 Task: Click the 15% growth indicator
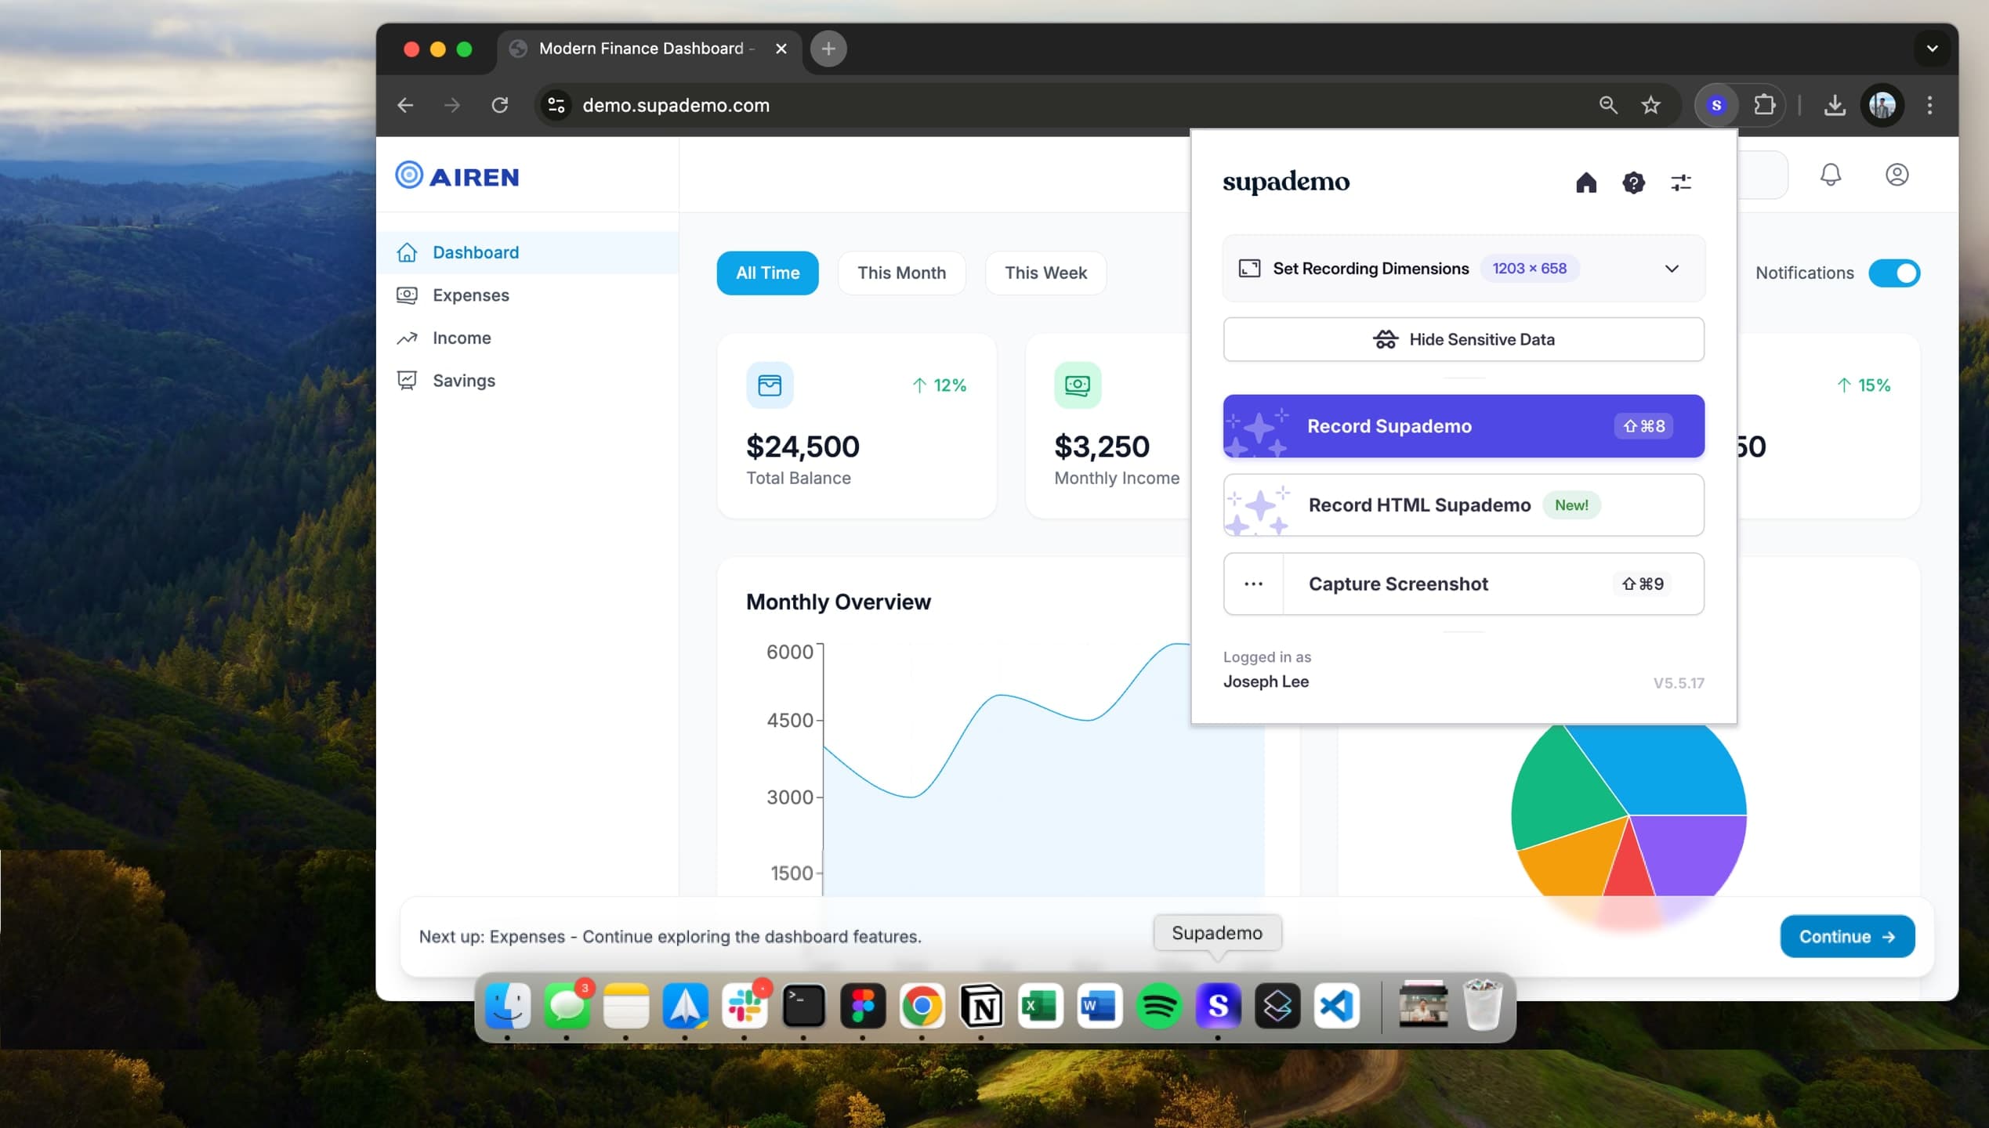(1864, 385)
